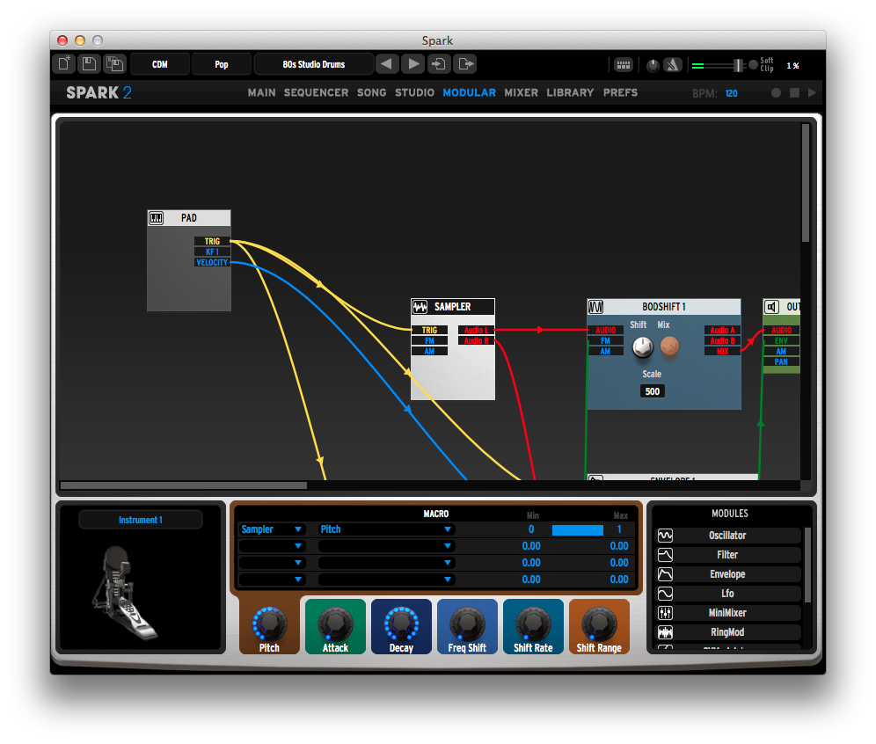Image resolution: width=876 pixels, height=744 pixels.
Task: Toggle the MIX input on BODSHIFT 1
Action: point(721,351)
